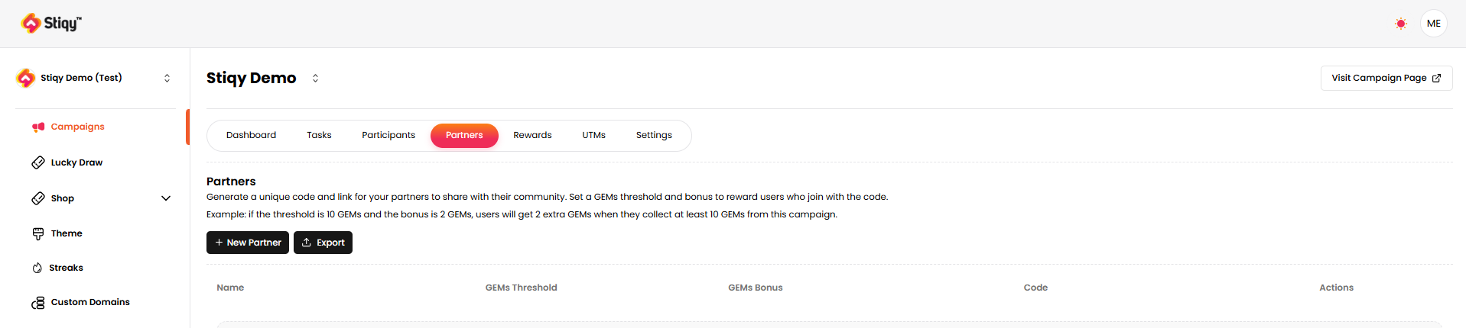
Task: Open Streaks flame icon in sidebar
Action: pos(37,268)
